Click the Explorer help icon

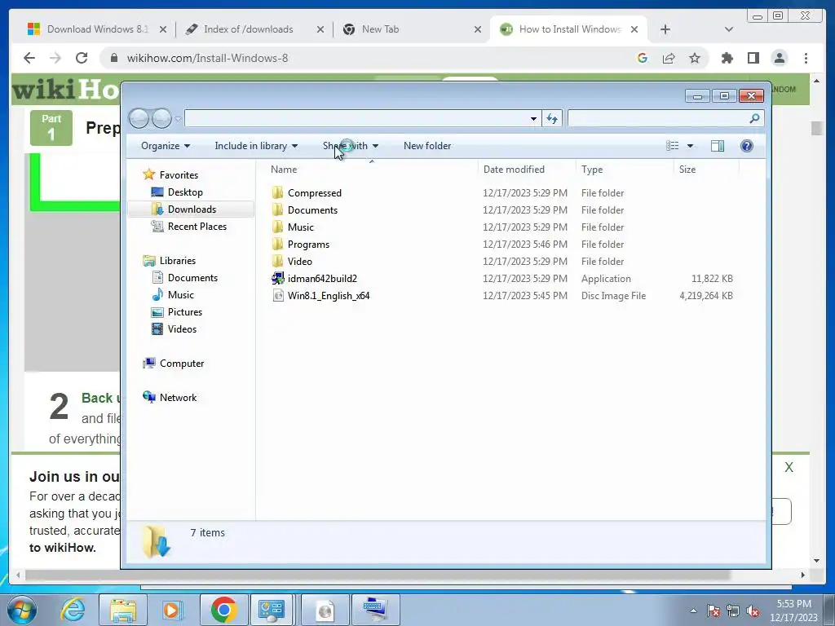click(x=747, y=146)
